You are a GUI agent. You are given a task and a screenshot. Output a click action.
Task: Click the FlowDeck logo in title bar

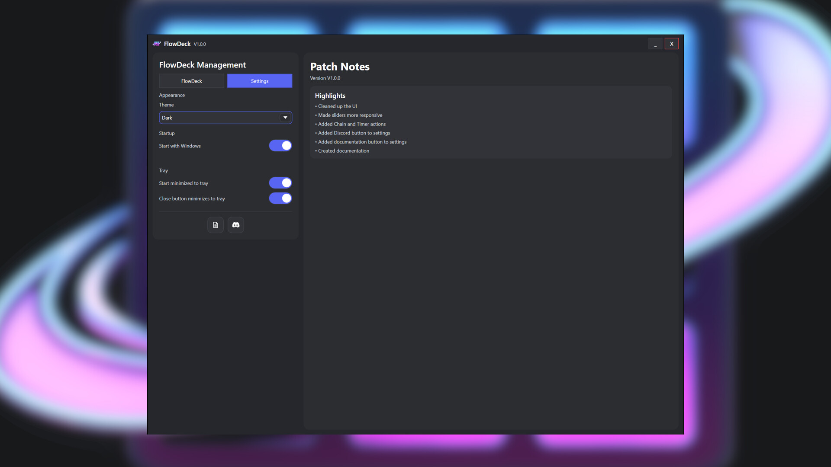(157, 44)
